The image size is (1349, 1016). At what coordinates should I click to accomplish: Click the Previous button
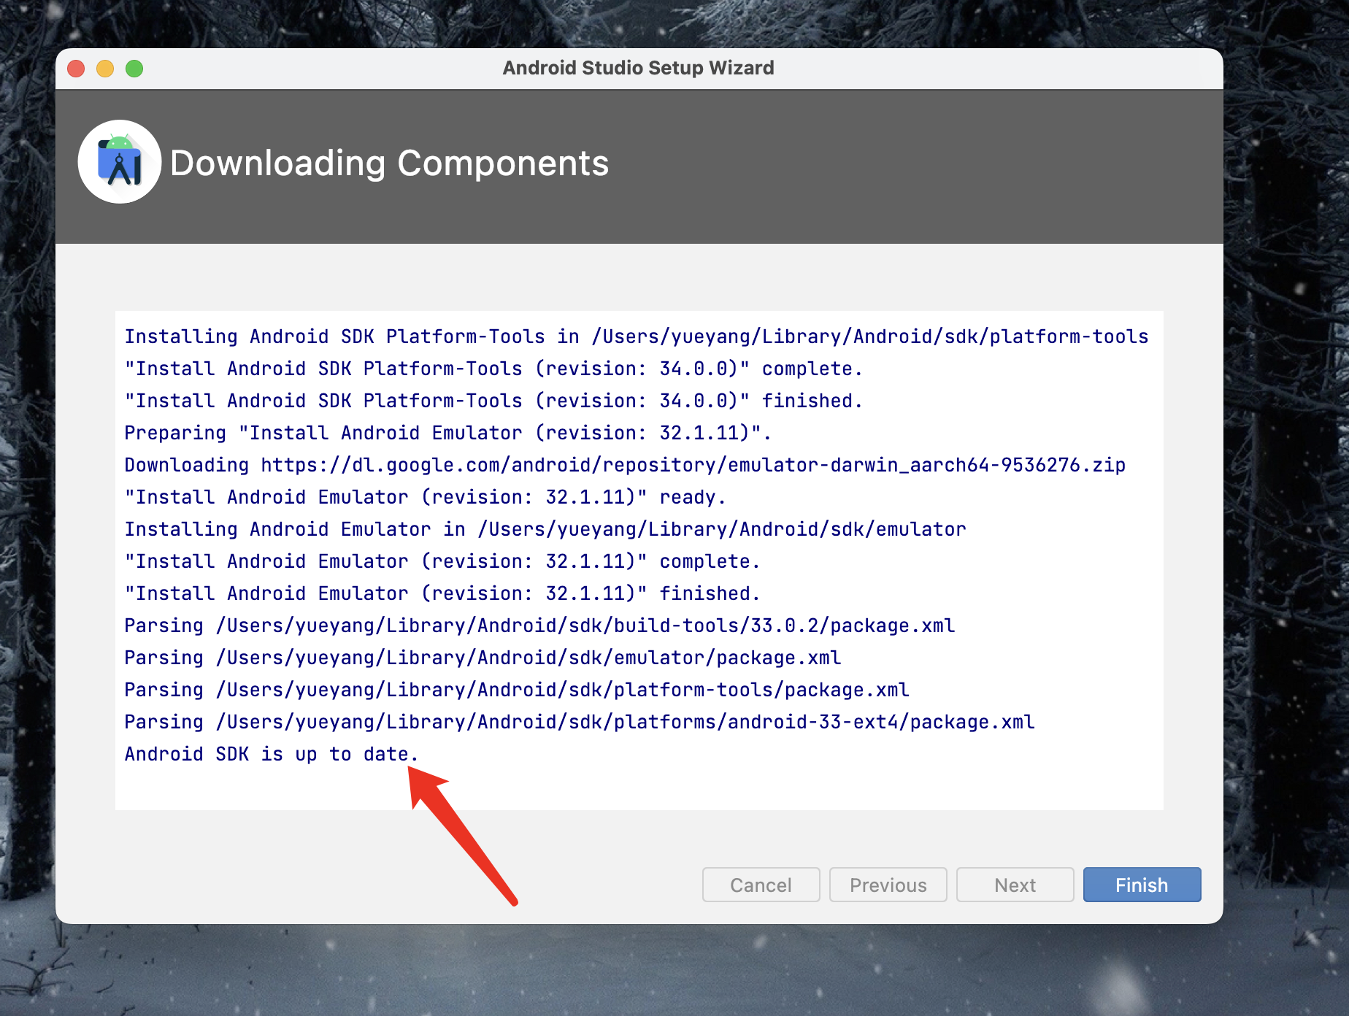pos(888,885)
